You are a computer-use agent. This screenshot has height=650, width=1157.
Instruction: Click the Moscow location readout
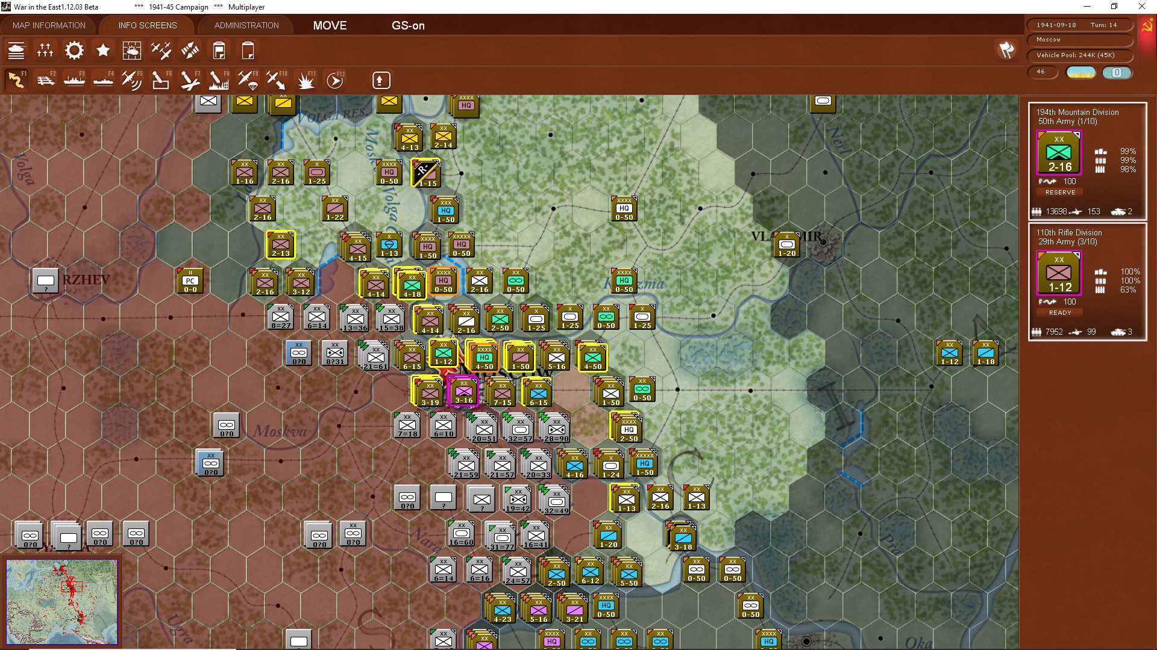pos(1080,40)
